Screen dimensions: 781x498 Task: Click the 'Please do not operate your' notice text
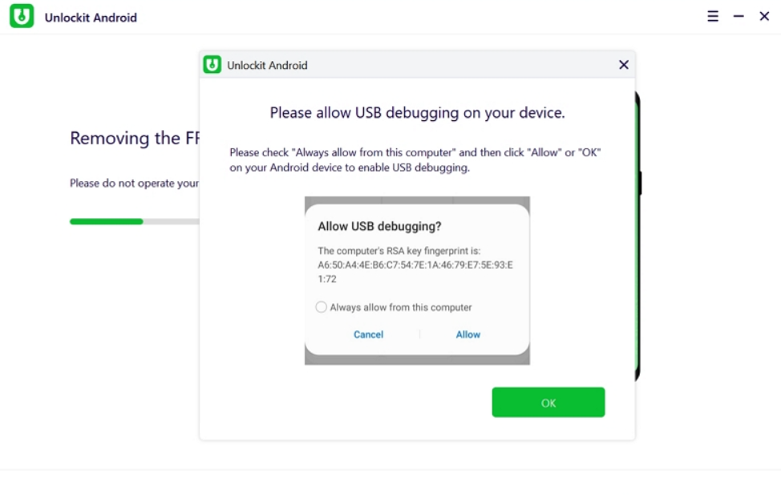pyautogui.click(x=135, y=184)
